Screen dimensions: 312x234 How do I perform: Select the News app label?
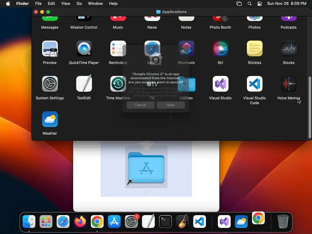tap(152, 27)
